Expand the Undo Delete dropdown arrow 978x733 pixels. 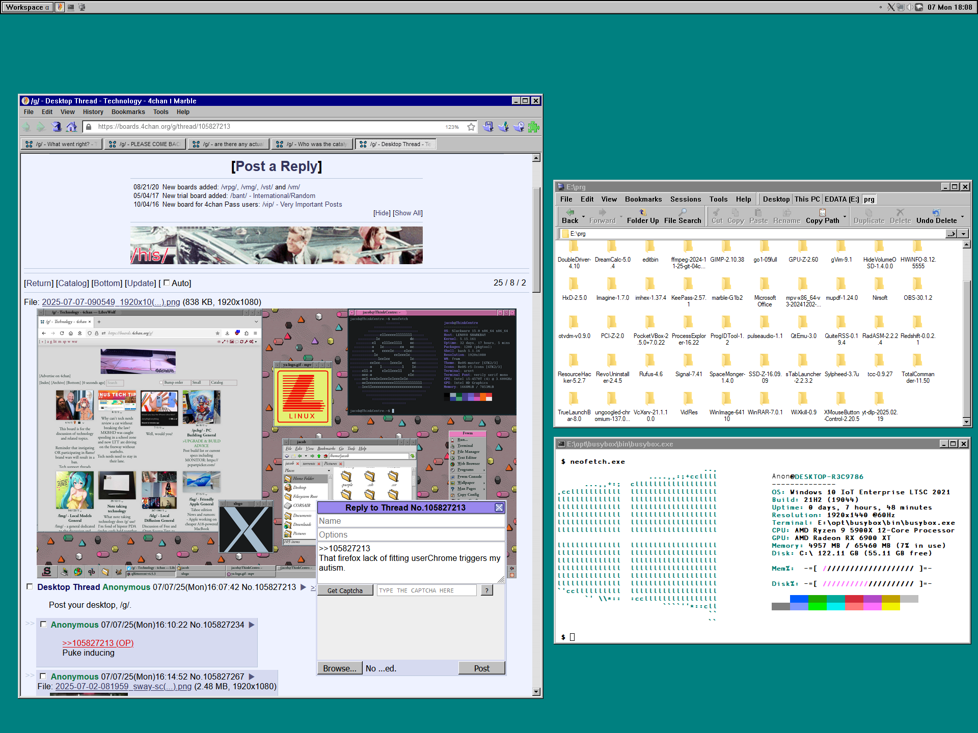coord(962,216)
